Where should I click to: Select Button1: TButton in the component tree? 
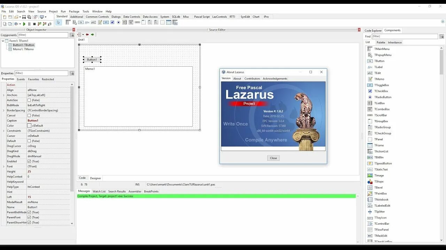[24, 45]
